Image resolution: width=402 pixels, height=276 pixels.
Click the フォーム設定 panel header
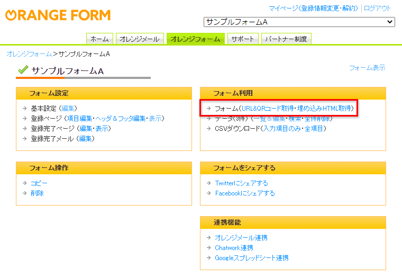pyautogui.click(x=104, y=93)
